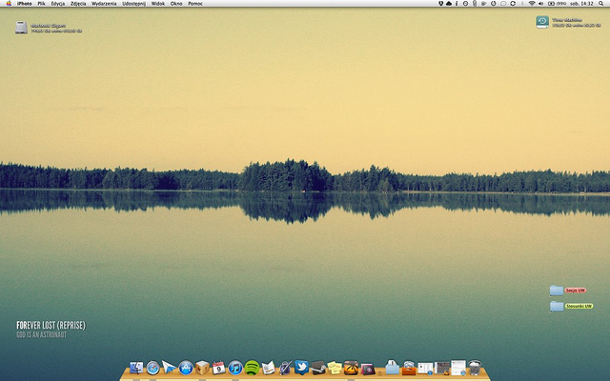Click the Spotlight magnifier in menu bar
610x381 pixels.
tap(601, 4)
